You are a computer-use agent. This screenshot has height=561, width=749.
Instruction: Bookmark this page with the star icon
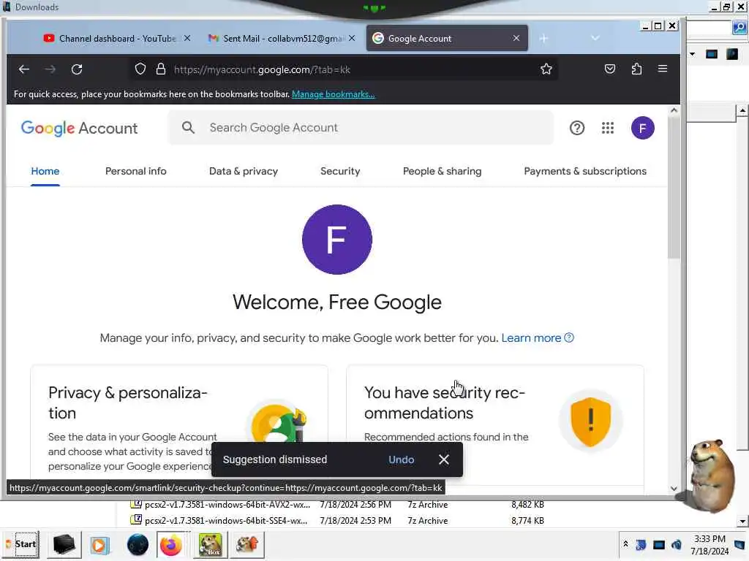546,69
